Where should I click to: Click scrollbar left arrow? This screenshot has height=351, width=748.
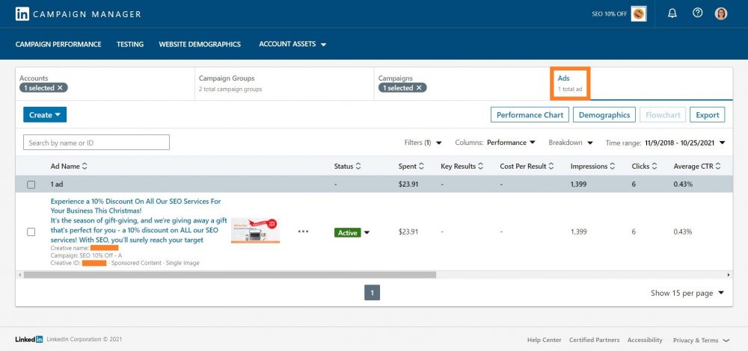(19, 275)
